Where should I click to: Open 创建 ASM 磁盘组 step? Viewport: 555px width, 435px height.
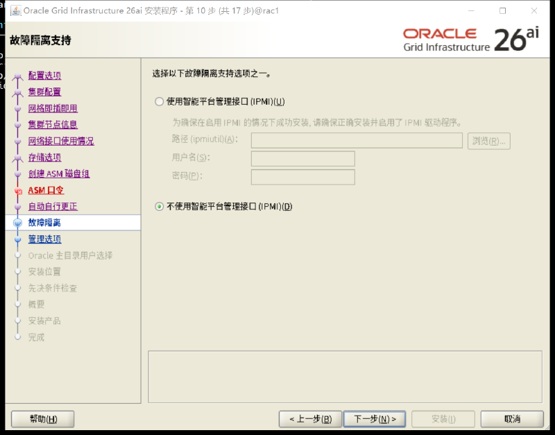(x=59, y=173)
